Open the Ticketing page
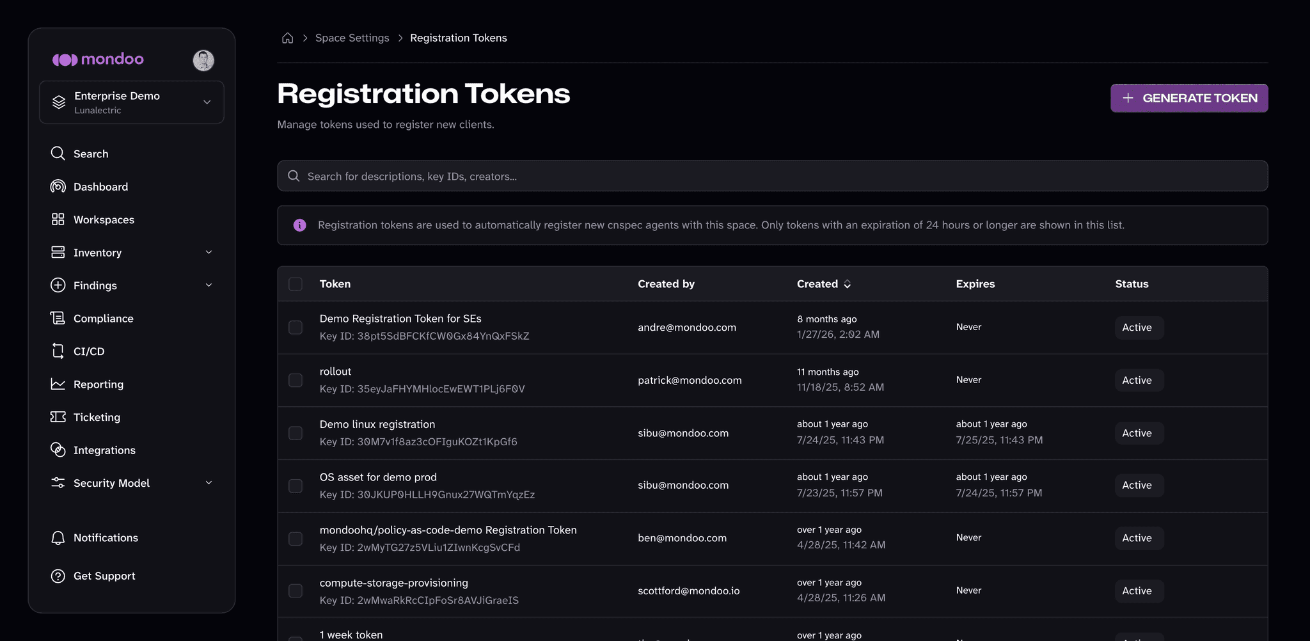1310x641 pixels. [x=97, y=417]
